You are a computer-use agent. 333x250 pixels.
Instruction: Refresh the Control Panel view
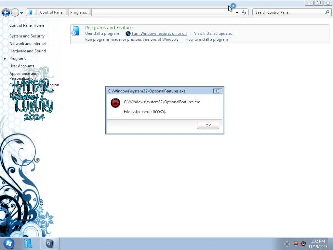[244, 13]
